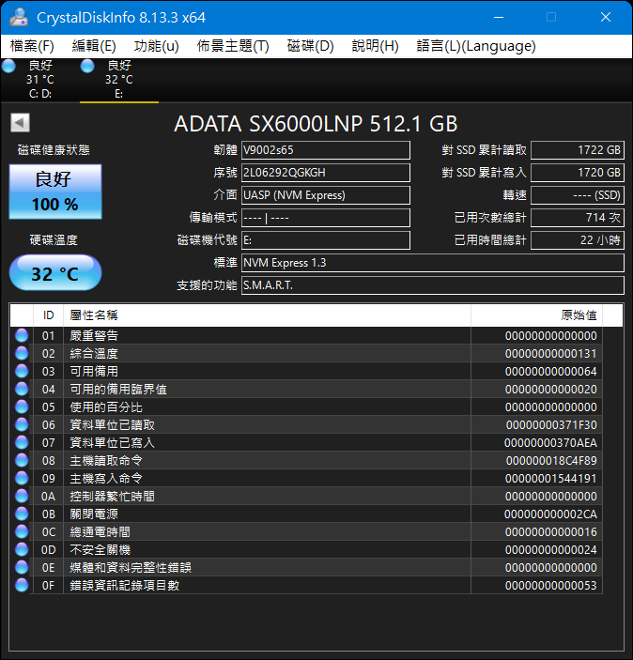Click the previous disk arrow icon

coord(20,123)
